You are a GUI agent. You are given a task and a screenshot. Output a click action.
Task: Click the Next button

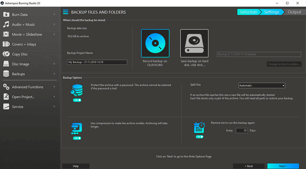pos(283,166)
